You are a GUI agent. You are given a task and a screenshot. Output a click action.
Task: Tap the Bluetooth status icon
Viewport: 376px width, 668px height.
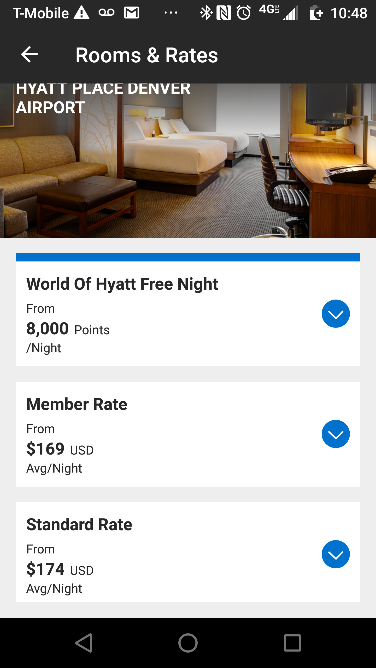(x=206, y=13)
